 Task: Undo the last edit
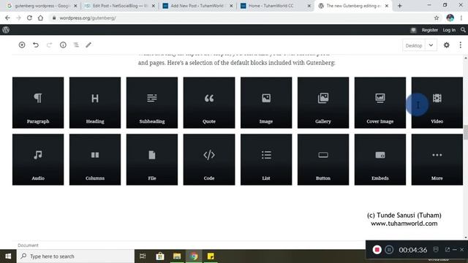click(x=36, y=45)
